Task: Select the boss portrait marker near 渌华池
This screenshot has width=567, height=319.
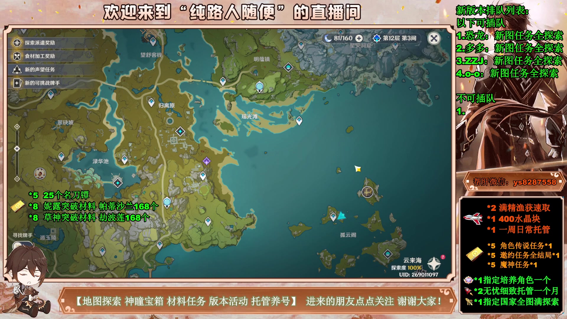Action: (x=40, y=174)
